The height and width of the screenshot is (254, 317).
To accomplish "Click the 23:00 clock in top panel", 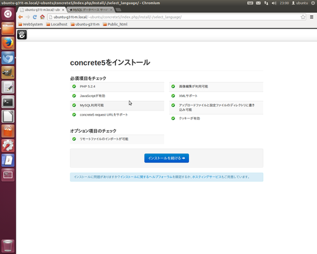I will click(x=284, y=3).
